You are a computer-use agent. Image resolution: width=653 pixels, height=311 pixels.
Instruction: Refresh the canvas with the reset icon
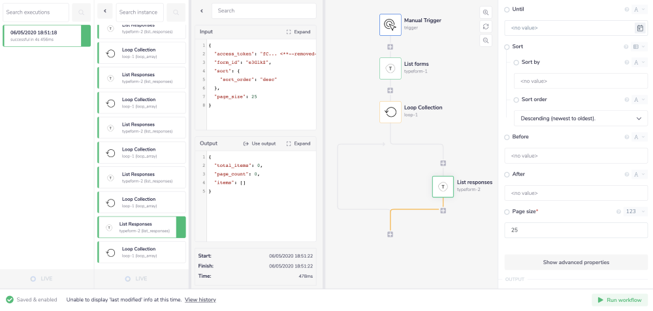point(485,27)
